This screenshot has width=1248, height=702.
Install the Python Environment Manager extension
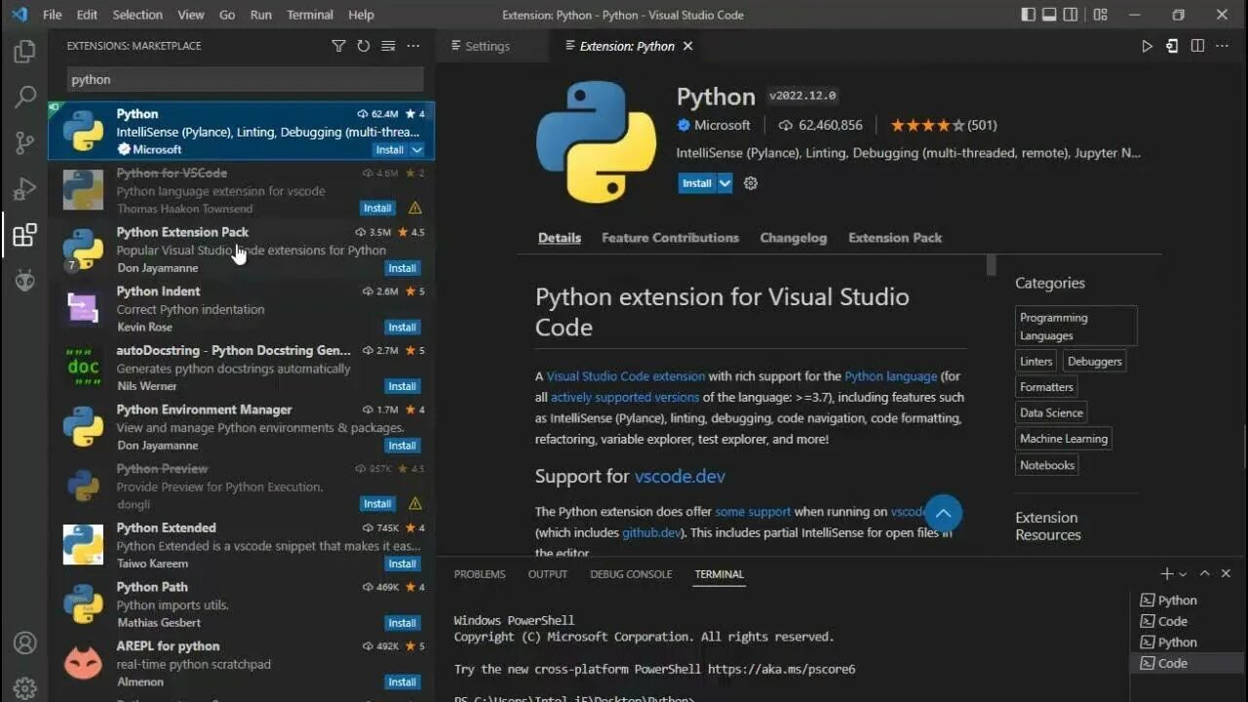[403, 446]
